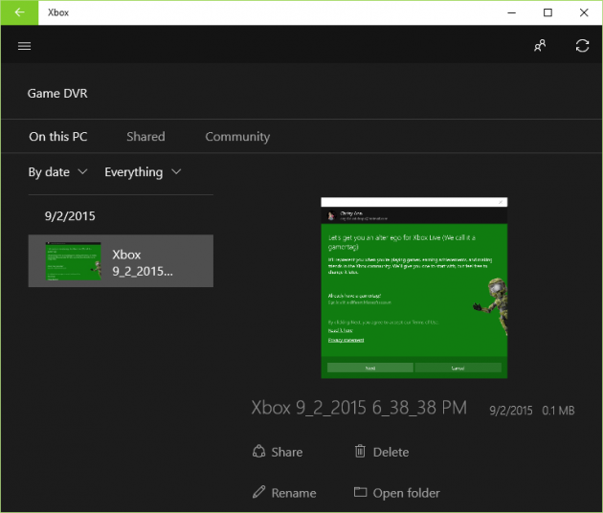Click the Open folder button label
This screenshot has width=603, height=513.
(x=406, y=493)
